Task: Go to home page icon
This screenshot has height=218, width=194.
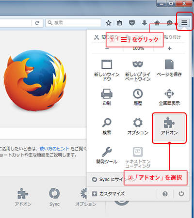Action: [x=157, y=23]
